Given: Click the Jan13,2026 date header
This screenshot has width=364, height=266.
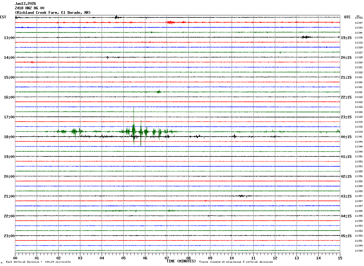Looking at the screenshot, I should [25, 4].
